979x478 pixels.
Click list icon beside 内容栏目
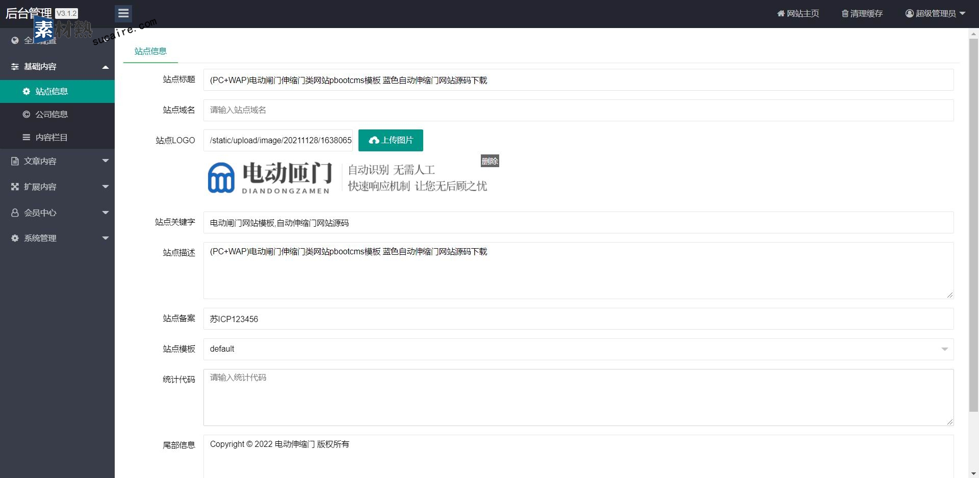click(27, 137)
